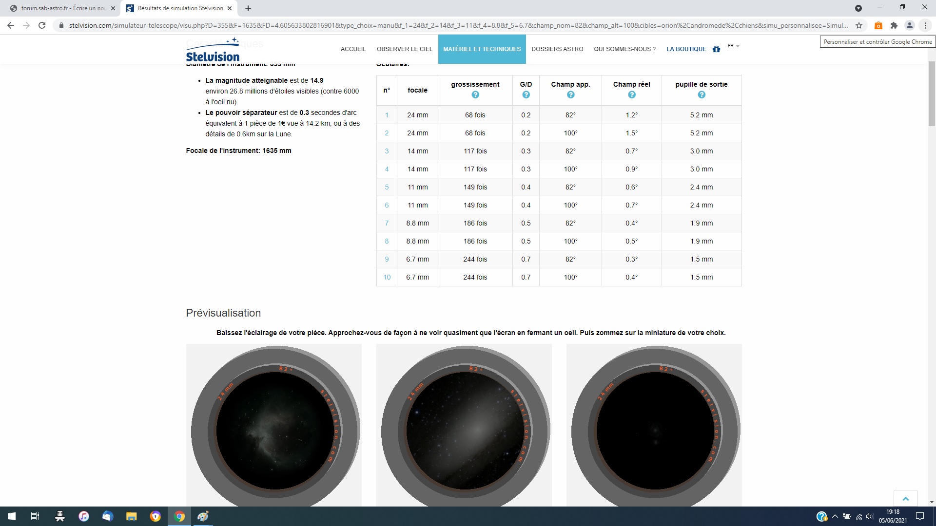Open Chrome three-dot menu
Screen dimensions: 936x526
[x=925, y=25]
